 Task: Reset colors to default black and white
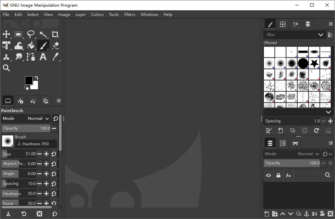pyautogui.click(x=26, y=87)
